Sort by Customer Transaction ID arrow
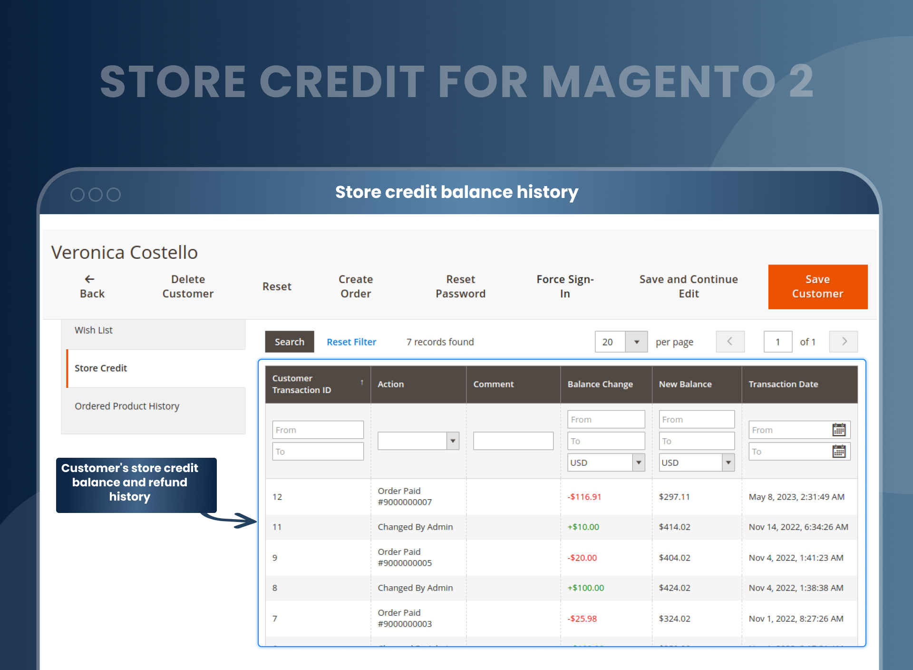 click(362, 383)
